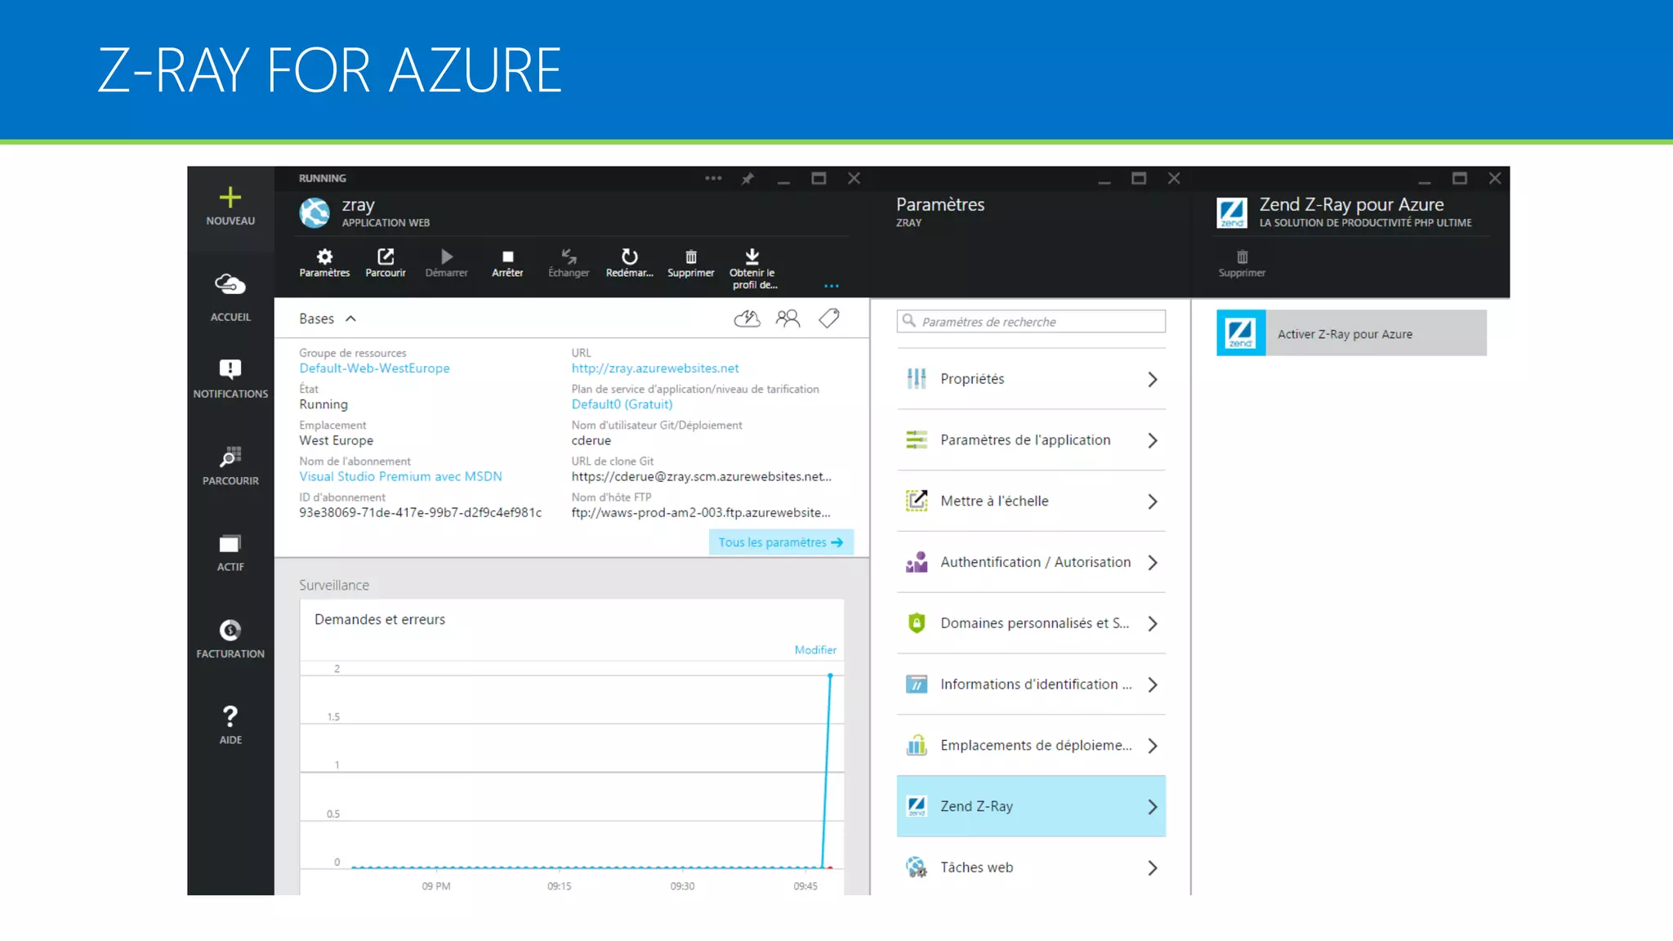1673x941 pixels.
Task: Click the subscription ID 93e38069-71de-417e-99b7-d2f9c4ef981c
Action: tap(420, 512)
